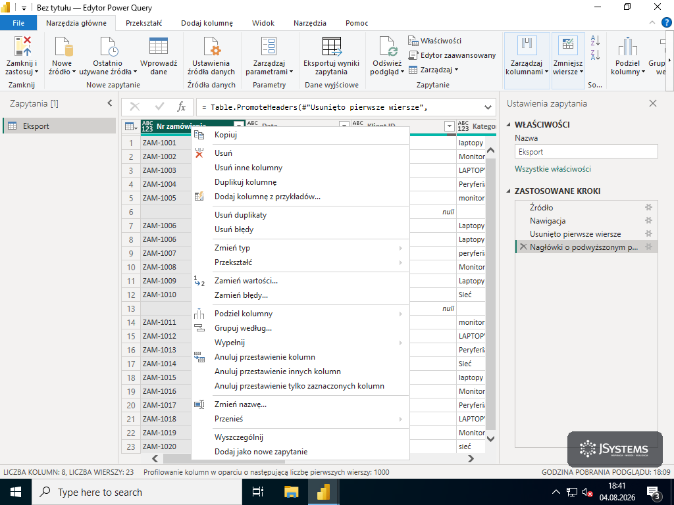
Task: Close Ustawienia zapytania pane
Action: tap(653, 103)
